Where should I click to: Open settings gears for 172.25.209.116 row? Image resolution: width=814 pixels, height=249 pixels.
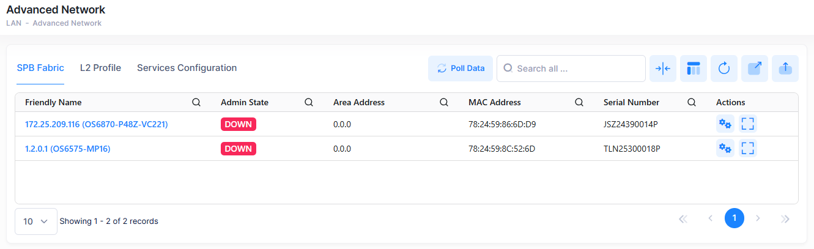click(x=725, y=124)
